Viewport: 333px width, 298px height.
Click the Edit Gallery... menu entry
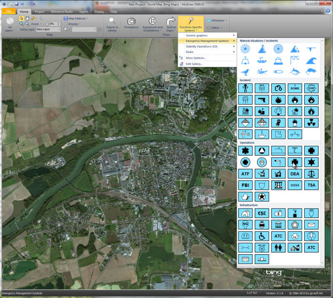[207, 64]
